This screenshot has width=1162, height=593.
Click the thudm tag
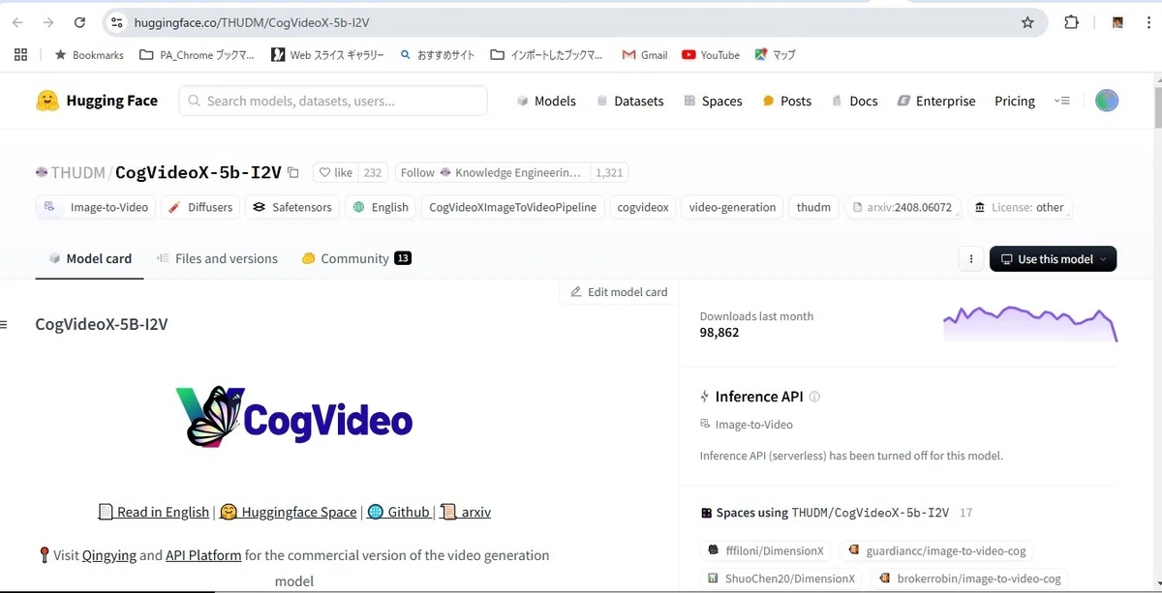[813, 207]
